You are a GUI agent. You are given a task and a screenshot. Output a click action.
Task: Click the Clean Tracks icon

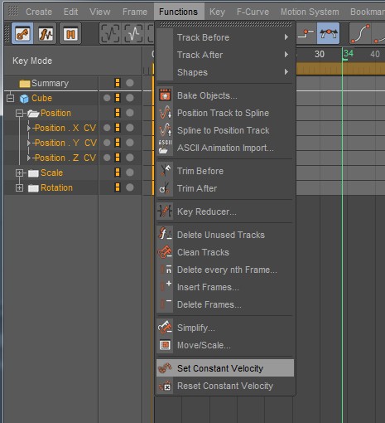[165, 252]
